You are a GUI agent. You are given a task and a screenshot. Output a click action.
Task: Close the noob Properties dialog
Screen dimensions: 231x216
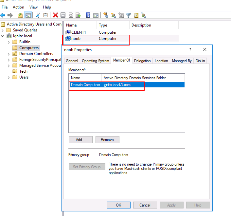pos(204,49)
